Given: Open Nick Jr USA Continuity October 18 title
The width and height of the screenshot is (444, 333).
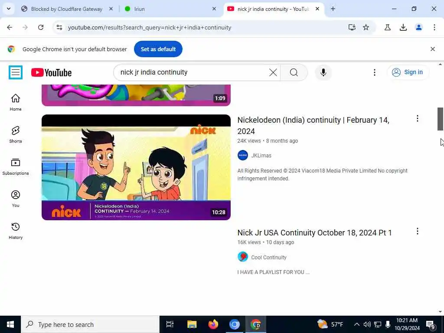Looking at the screenshot, I should pyautogui.click(x=314, y=233).
